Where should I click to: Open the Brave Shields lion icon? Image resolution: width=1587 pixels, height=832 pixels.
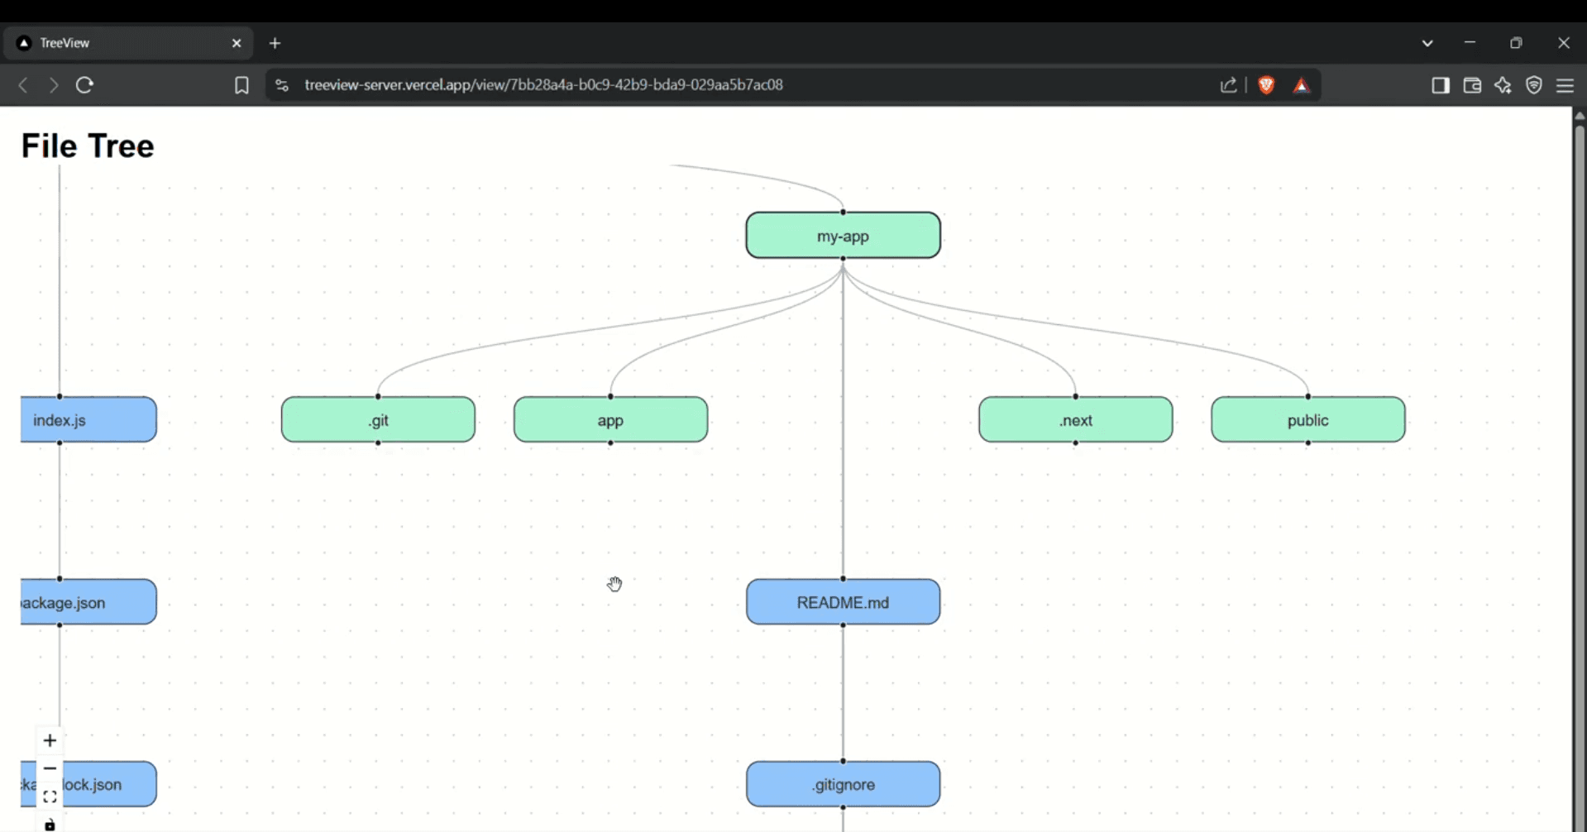coord(1266,85)
